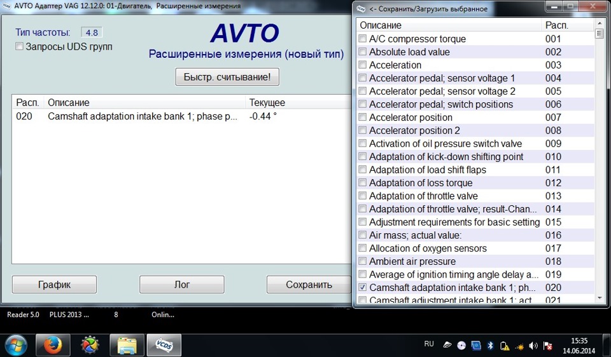The width and height of the screenshot is (611, 357).
Task: Click scrollbar up arrow in list
Action: (x=600, y=24)
